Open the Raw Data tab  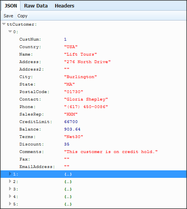coord(36,6)
